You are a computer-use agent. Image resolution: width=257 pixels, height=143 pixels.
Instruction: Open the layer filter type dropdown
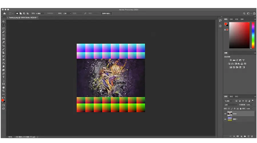(x=229, y=101)
